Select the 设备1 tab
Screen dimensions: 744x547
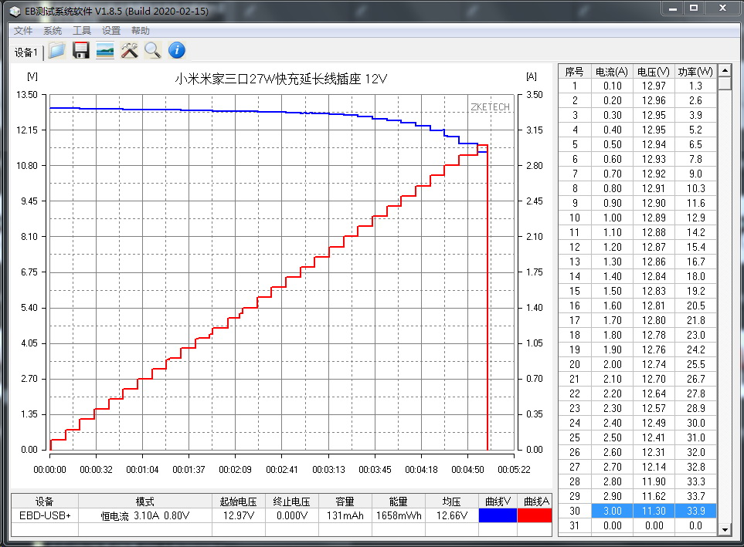pos(25,52)
